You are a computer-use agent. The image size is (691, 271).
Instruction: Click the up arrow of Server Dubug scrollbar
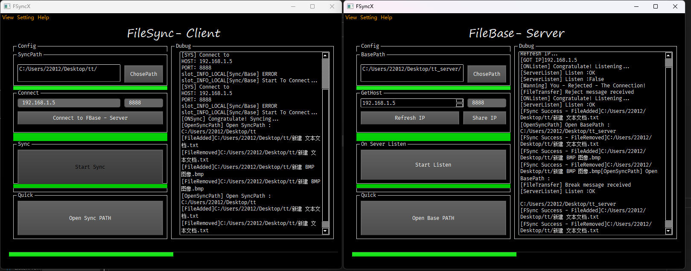coord(668,56)
